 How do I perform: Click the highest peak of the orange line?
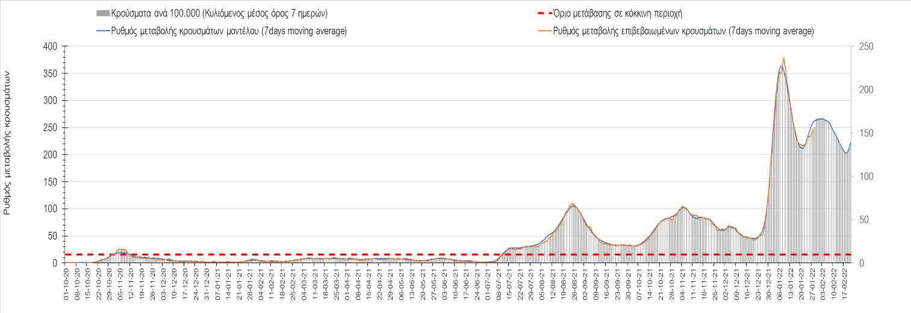(783, 58)
